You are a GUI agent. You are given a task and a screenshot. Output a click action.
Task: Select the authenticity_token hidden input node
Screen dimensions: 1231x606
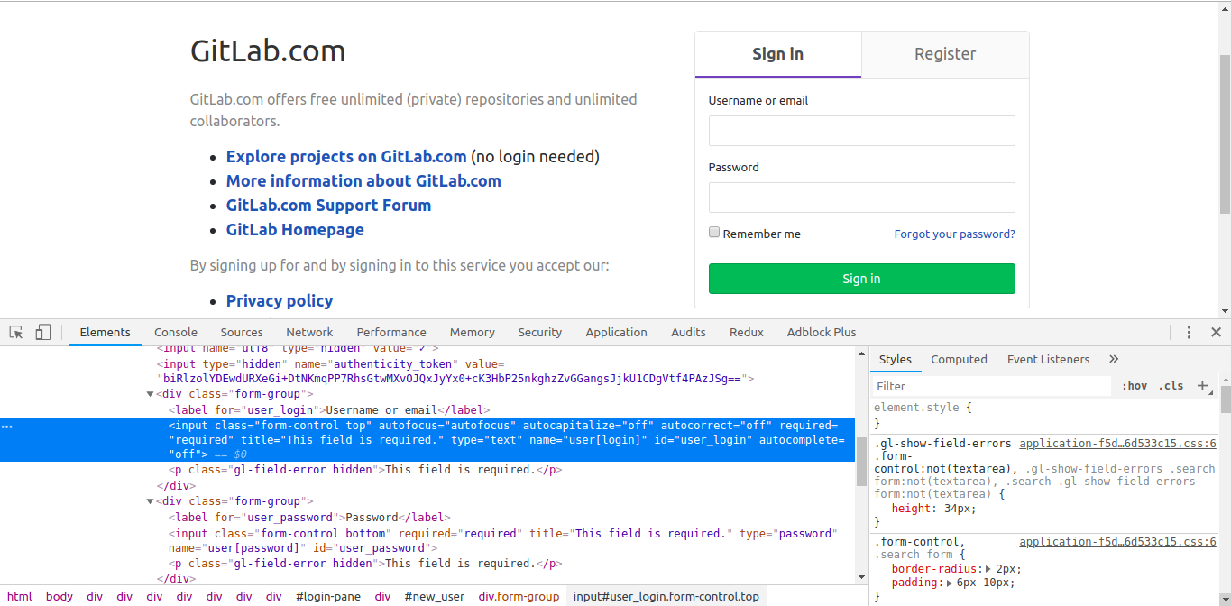[x=456, y=372]
